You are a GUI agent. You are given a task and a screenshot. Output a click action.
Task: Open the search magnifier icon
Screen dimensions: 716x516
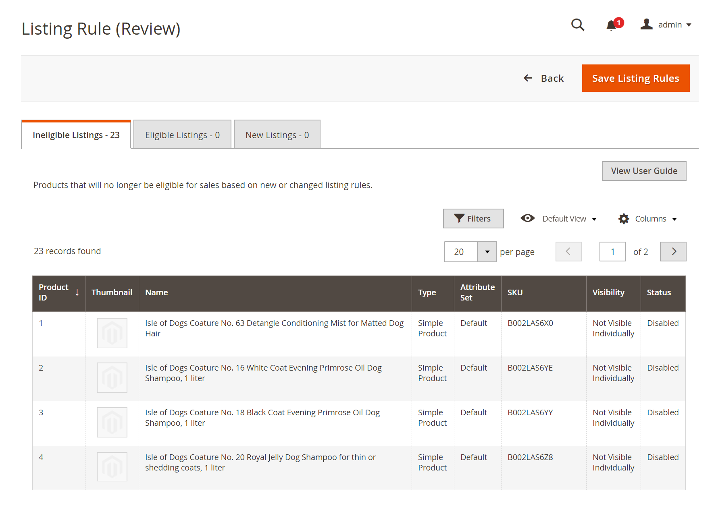[578, 25]
